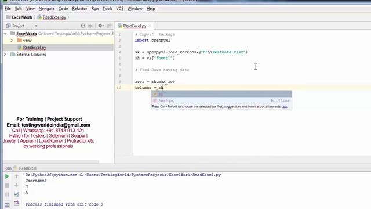The width and height of the screenshot is (371, 209).
Task: Click the Project panel horizontal scrollbar
Action: pyautogui.click(x=52, y=162)
